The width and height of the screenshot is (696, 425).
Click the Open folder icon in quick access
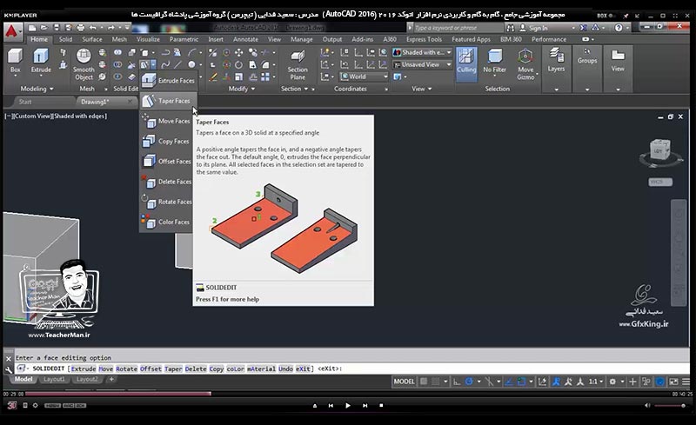44,28
